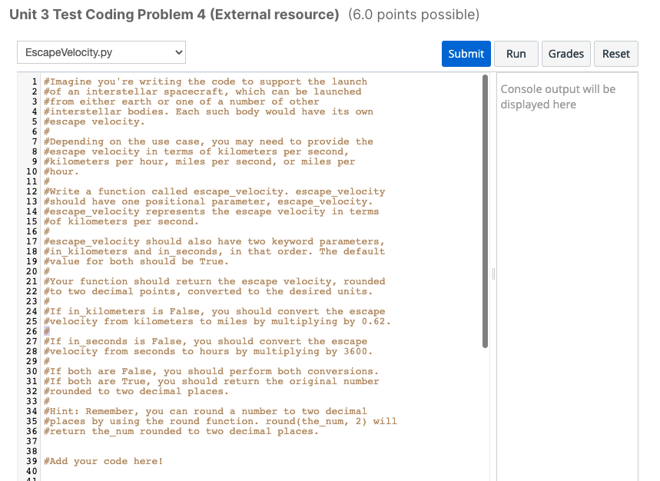The height and width of the screenshot is (481, 660).
Task: Open the Grades view
Action: 566,53
